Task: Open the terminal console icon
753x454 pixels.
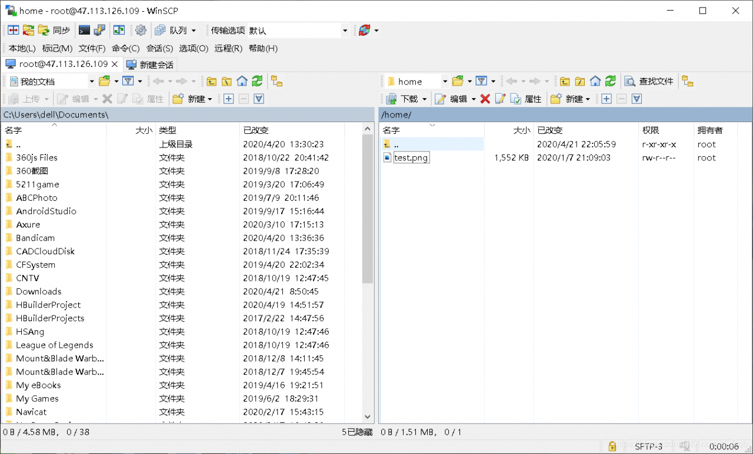Action: (84, 30)
